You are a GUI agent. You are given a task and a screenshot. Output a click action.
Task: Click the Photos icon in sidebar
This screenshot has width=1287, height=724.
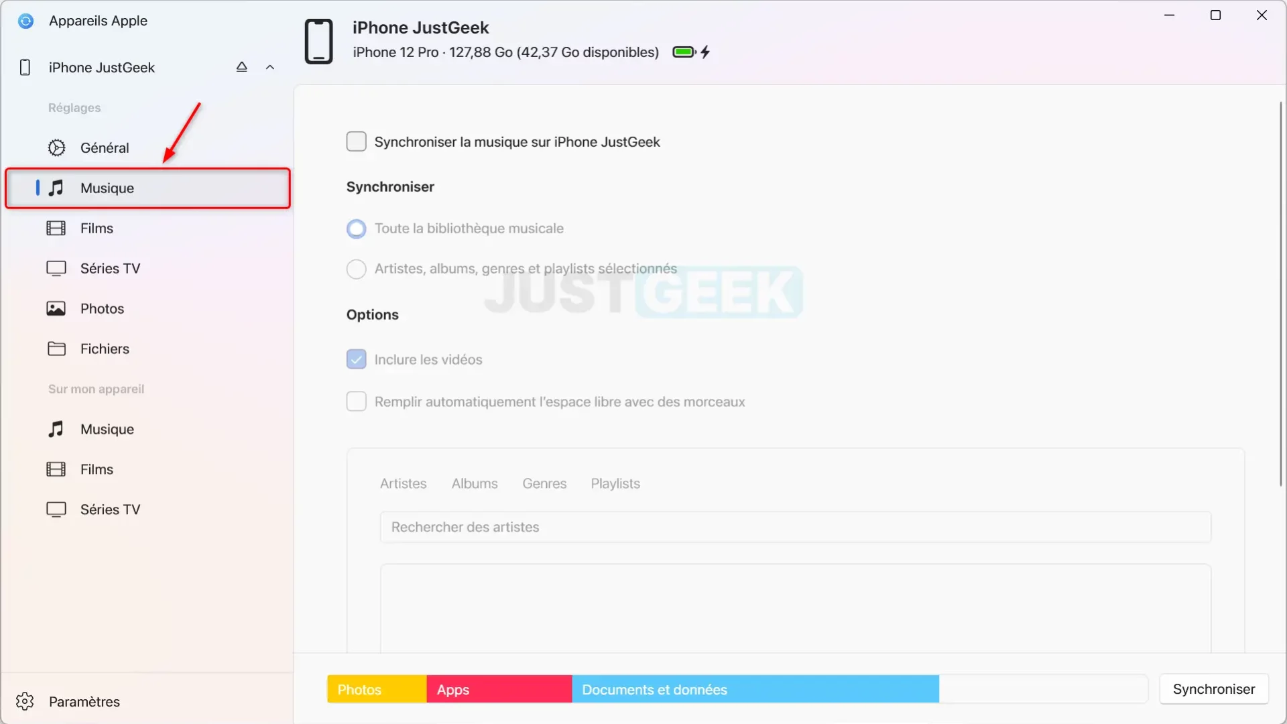(x=55, y=308)
